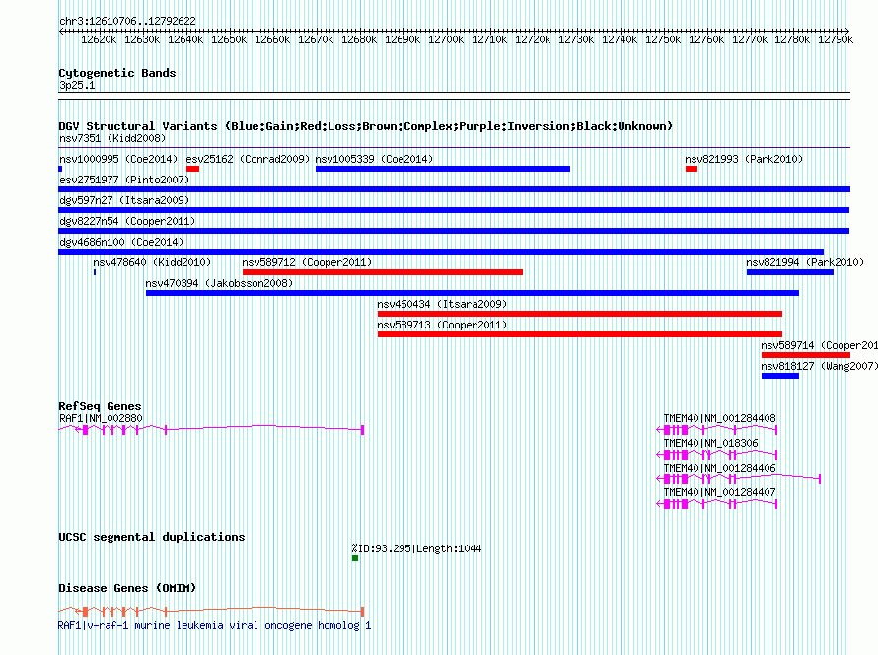Click the nsv460434 (Itsara2009) red bar
The height and width of the screenshot is (655, 878).
[x=579, y=314]
